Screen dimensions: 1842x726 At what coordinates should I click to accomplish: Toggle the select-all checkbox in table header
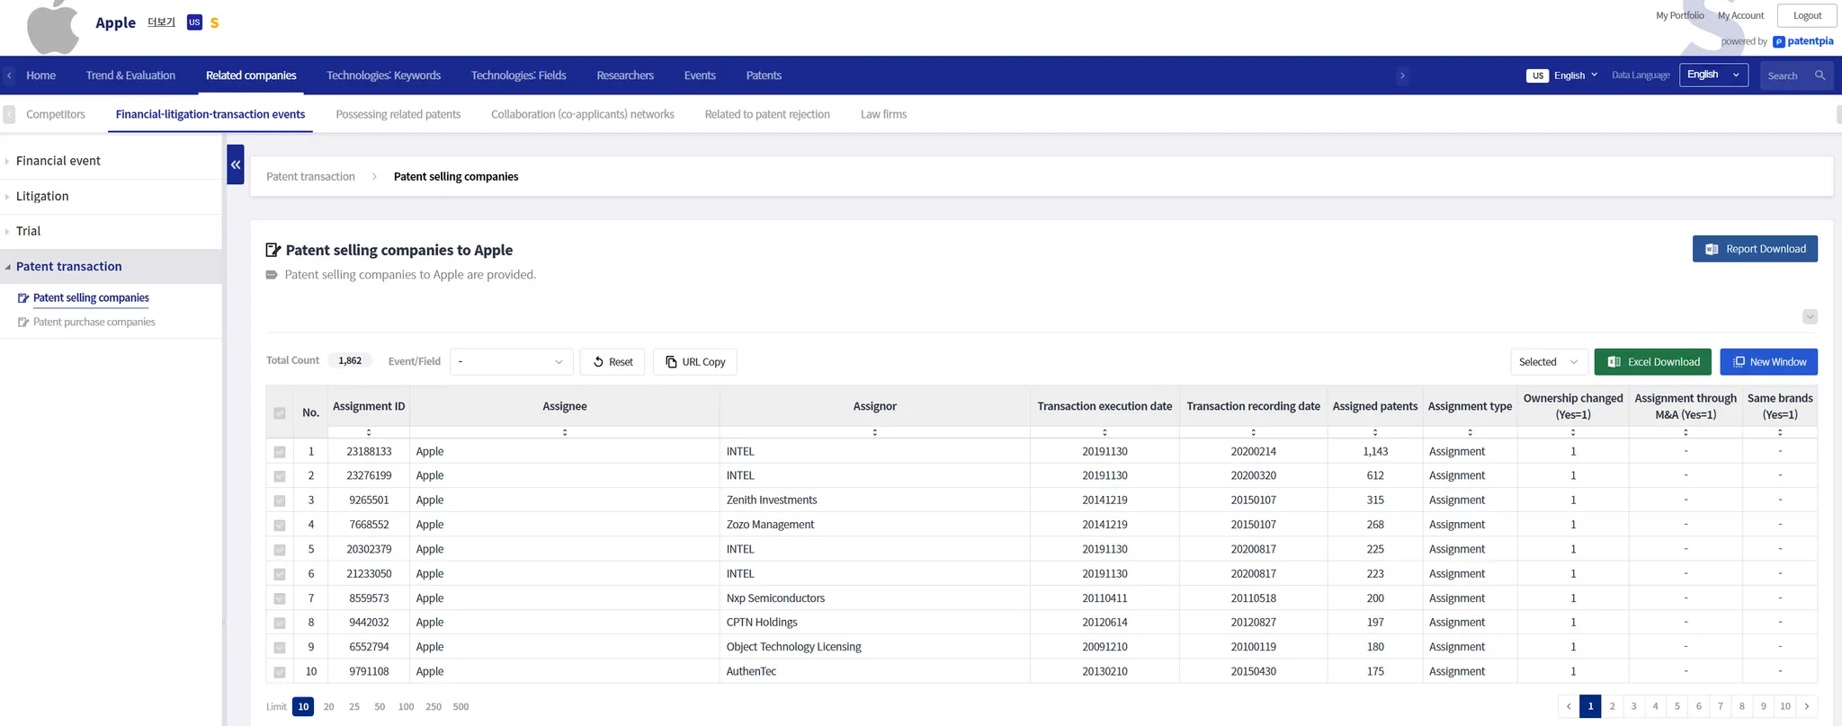[280, 413]
